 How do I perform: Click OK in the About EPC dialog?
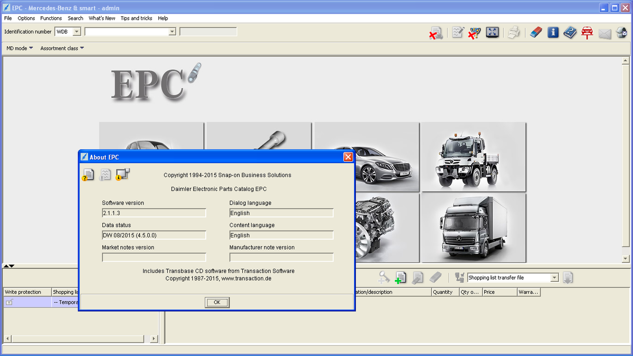point(217,302)
